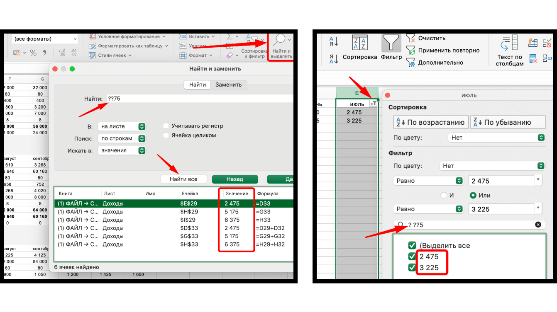Switch to the Заменить tab

coord(228,85)
